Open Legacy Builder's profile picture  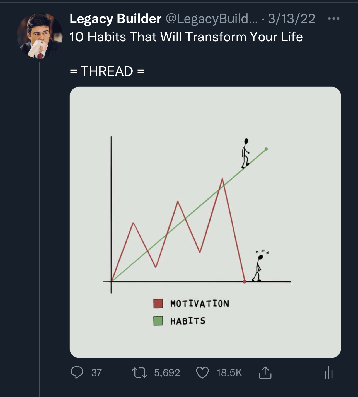40,35
